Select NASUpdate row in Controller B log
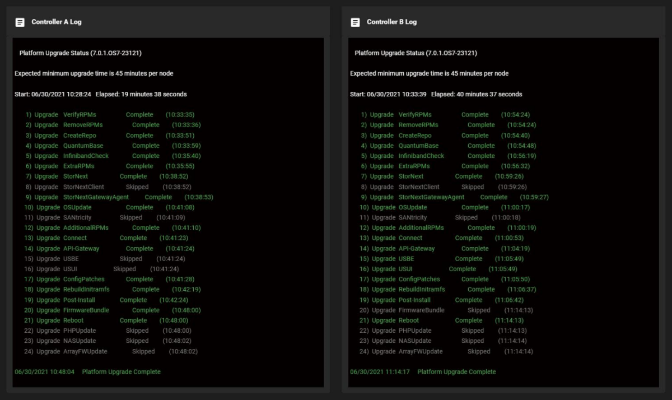Screen dimensions: 672x400 (443, 341)
